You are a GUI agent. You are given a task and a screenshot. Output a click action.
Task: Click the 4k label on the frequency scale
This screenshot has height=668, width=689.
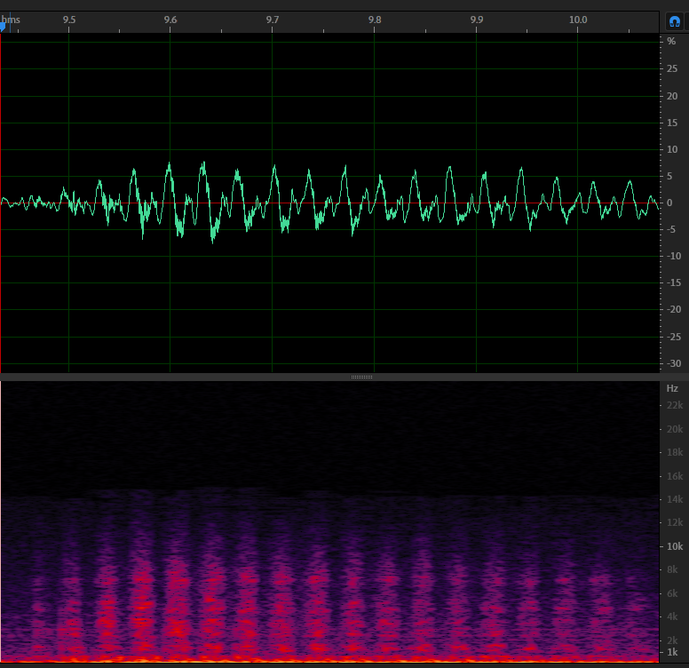coord(672,616)
